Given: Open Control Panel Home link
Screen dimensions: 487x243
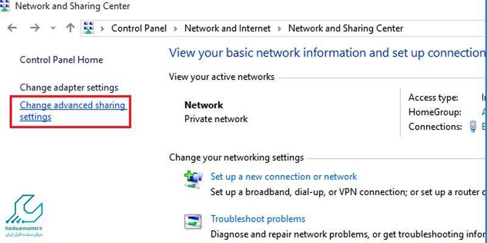Looking at the screenshot, I should pyautogui.click(x=61, y=60).
